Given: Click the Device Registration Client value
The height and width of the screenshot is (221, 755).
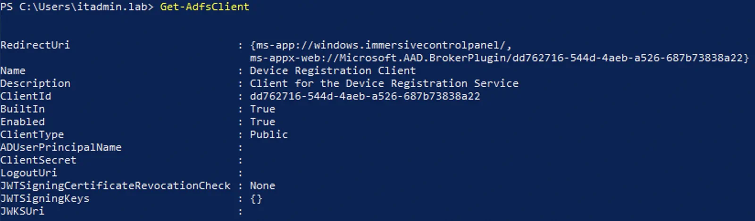Looking at the screenshot, I should 333,71.
